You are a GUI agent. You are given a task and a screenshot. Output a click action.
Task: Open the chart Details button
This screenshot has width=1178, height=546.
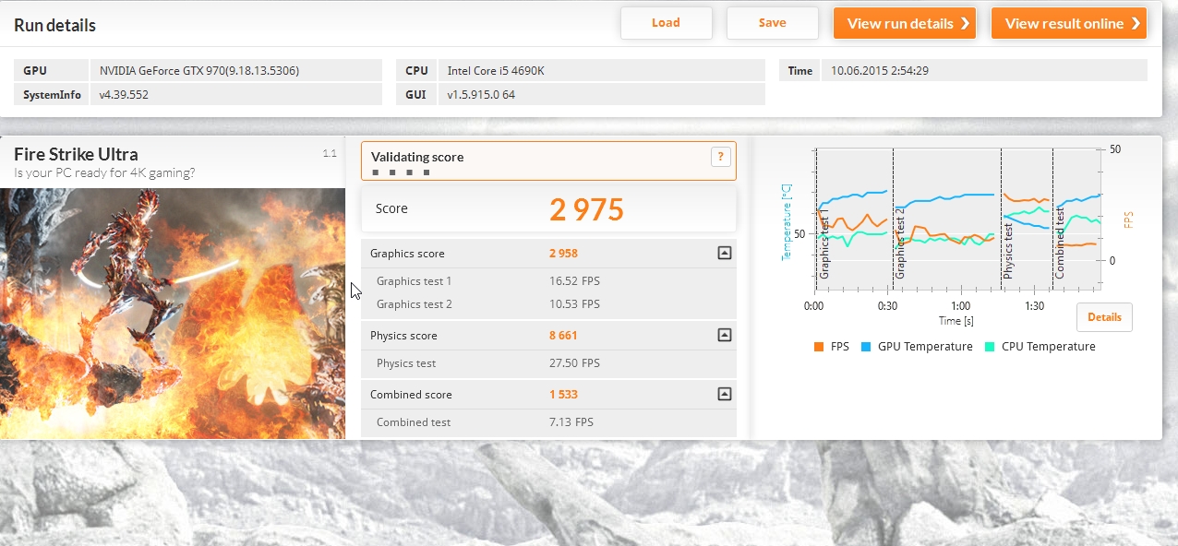[x=1104, y=317]
